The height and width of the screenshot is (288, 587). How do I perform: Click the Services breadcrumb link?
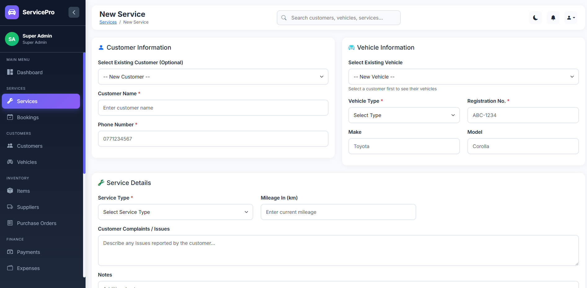pos(108,22)
